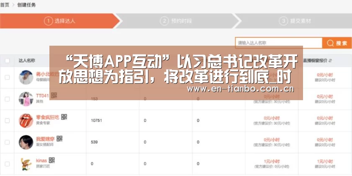Click the 蒋小北 row avatar picture

(x=26, y=78)
